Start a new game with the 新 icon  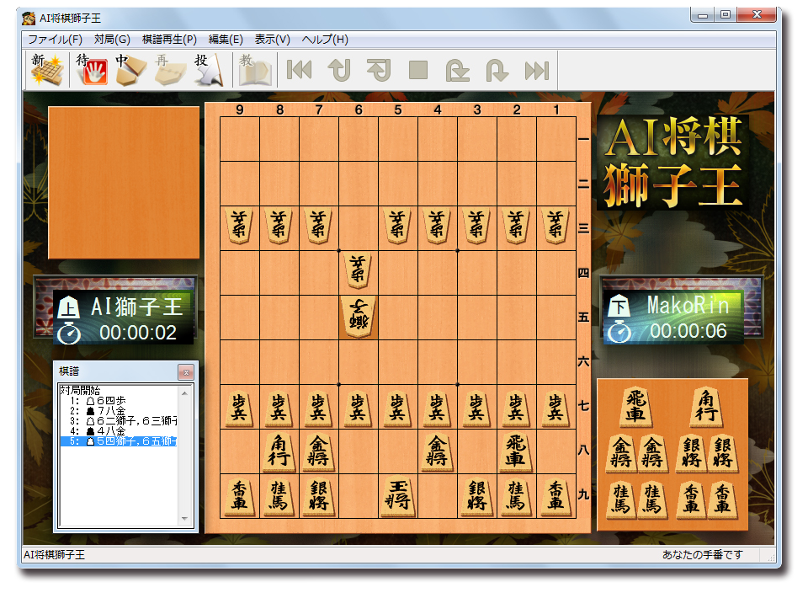[x=47, y=69]
